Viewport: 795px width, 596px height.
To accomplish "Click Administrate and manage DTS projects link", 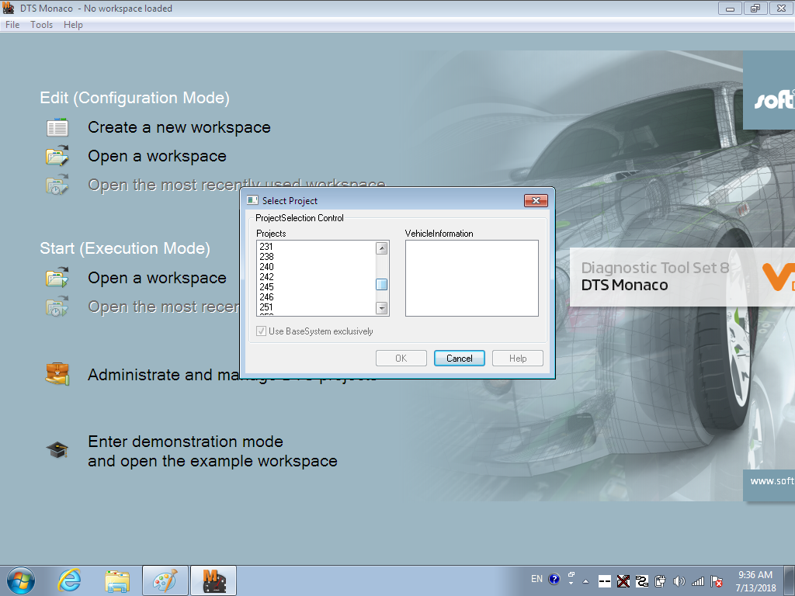I will click(x=232, y=375).
